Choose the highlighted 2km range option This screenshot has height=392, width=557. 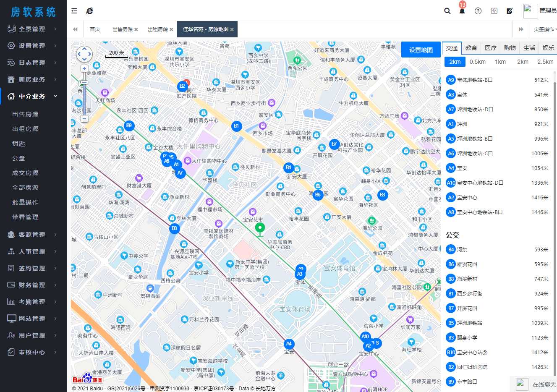pyautogui.click(x=455, y=62)
